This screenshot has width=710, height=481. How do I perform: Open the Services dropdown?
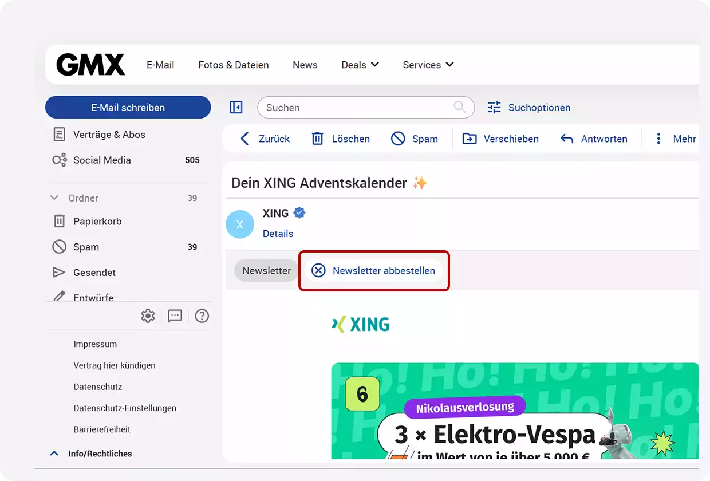[x=427, y=65]
